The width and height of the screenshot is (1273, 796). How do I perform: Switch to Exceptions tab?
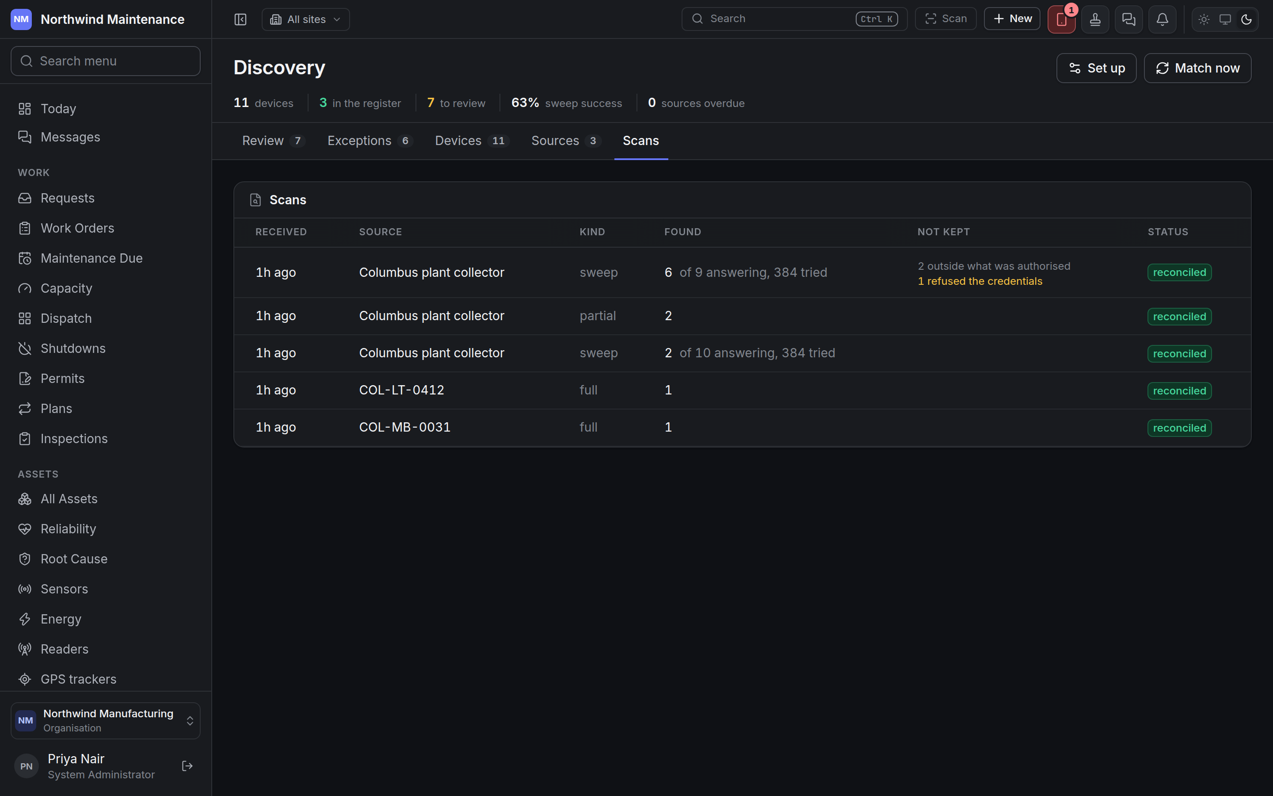pyautogui.click(x=370, y=141)
